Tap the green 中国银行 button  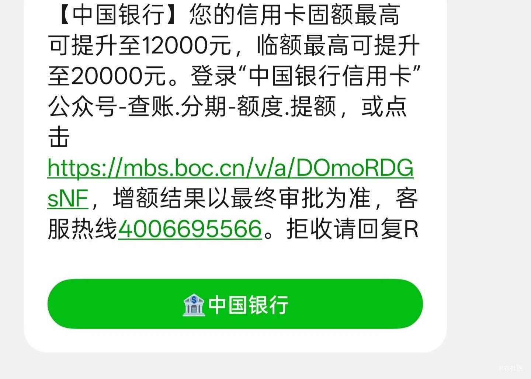click(x=235, y=304)
